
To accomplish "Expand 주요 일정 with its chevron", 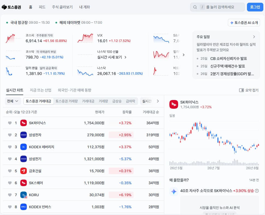I will point(254,37).
